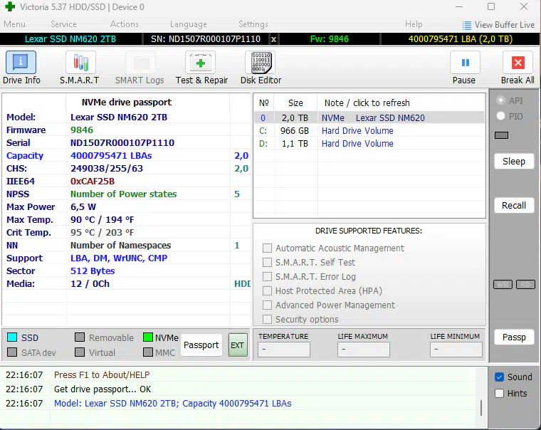Click log entry 'Press F1 to About/HELP'
Image resolution: width=541 pixels, height=430 pixels.
[x=102, y=374]
